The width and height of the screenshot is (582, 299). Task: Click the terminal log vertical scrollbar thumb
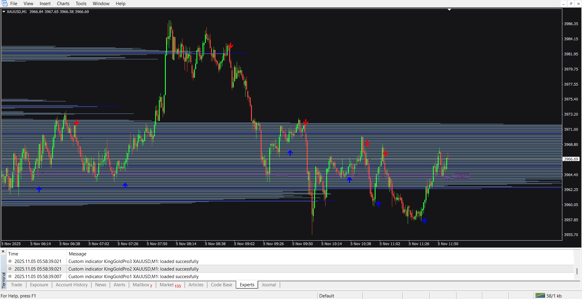pos(577,271)
